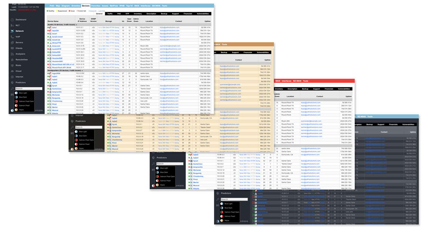The image size is (428, 232).
Task: Click the NLT icon in the sidebar
Action: pyautogui.click(x=12, y=25)
